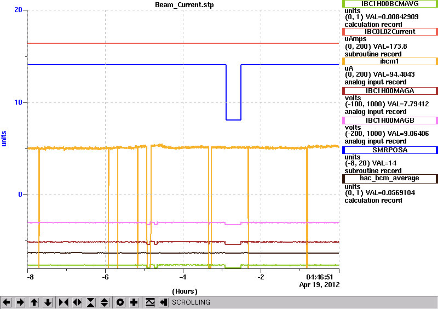The image size is (438, 309).
Task: Click the waveform graph toolbar icon
Action: pyautogui.click(x=150, y=302)
